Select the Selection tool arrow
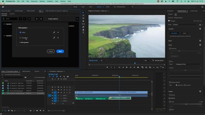The image size is (205, 115). pos(83,13)
